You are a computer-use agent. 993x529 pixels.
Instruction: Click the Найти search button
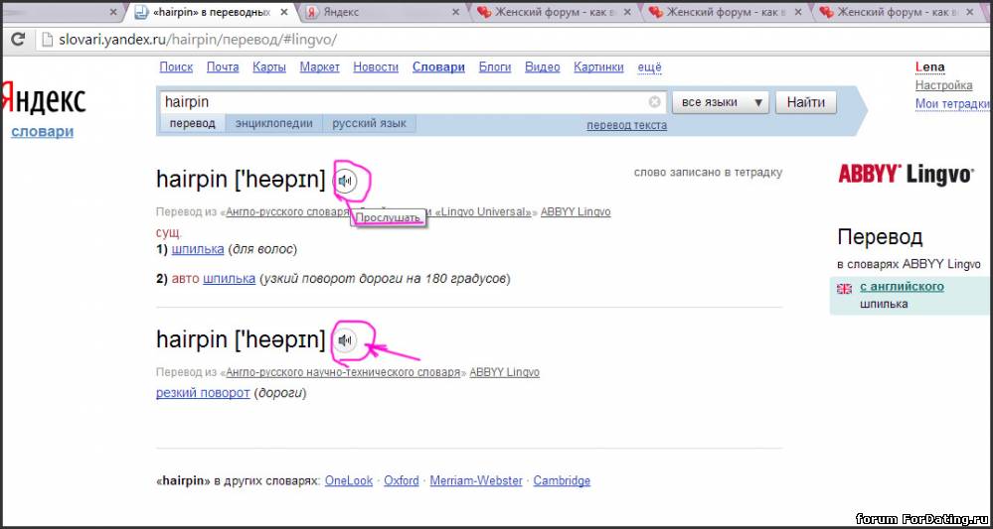pyautogui.click(x=806, y=102)
